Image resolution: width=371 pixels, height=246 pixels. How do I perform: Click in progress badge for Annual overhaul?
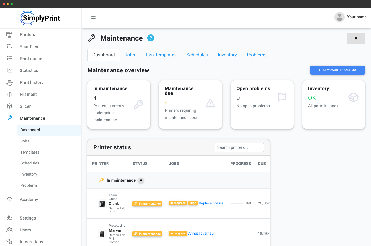[x=178, y=234]
